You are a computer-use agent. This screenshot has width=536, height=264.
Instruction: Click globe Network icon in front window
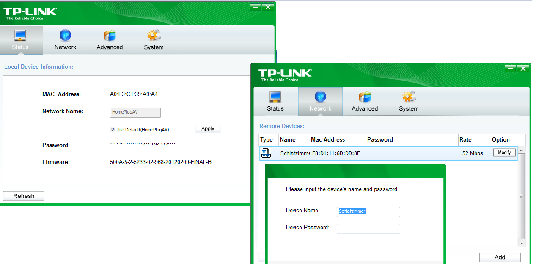point(320,97)
